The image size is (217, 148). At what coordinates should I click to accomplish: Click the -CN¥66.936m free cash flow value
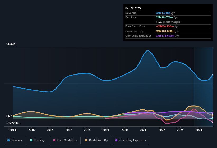coord(165,26)
